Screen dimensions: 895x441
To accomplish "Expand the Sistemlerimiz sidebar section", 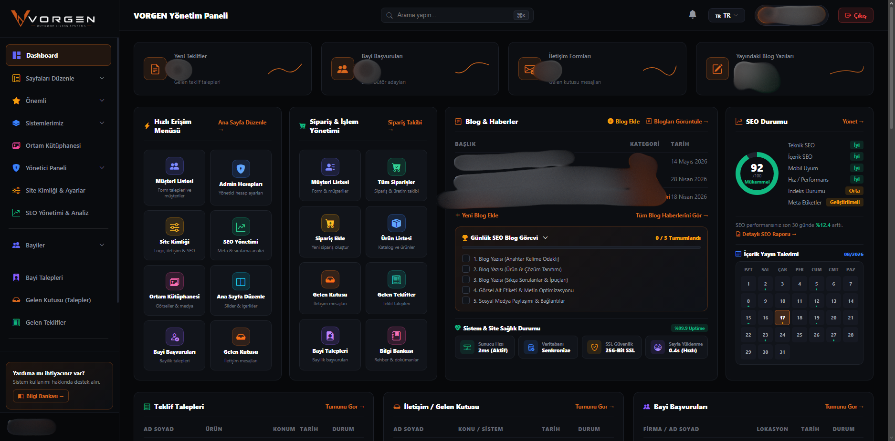I will [x=58, y=123].
